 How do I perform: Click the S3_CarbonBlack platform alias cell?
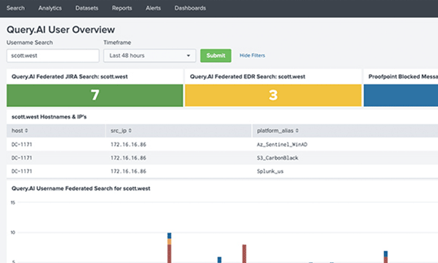(278, 158)
